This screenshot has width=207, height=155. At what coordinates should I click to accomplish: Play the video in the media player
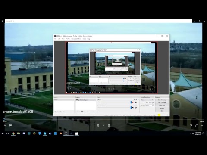[103, 125]
